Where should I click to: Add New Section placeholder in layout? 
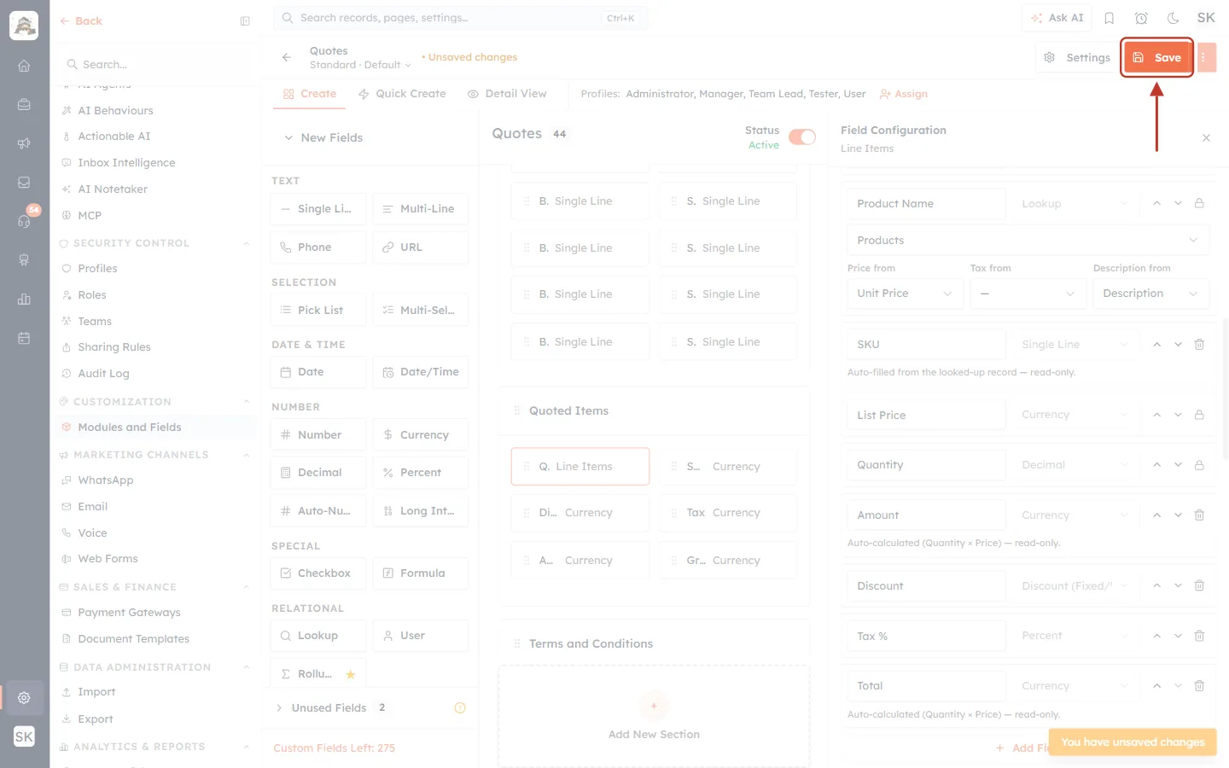click(654, 716)
